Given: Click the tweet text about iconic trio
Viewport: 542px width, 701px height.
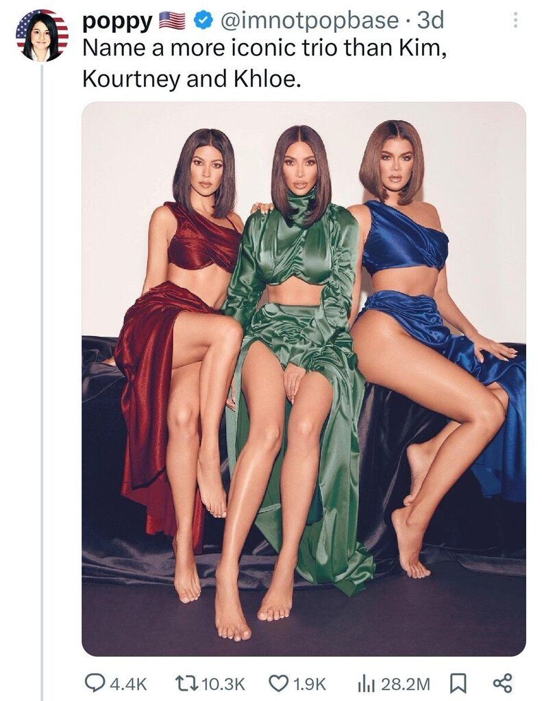Looking at the screenshot, I should 260,65.
